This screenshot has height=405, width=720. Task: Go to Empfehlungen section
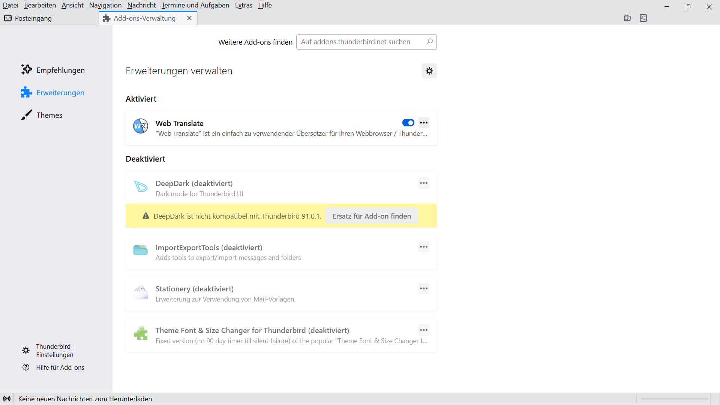[60, 70]
